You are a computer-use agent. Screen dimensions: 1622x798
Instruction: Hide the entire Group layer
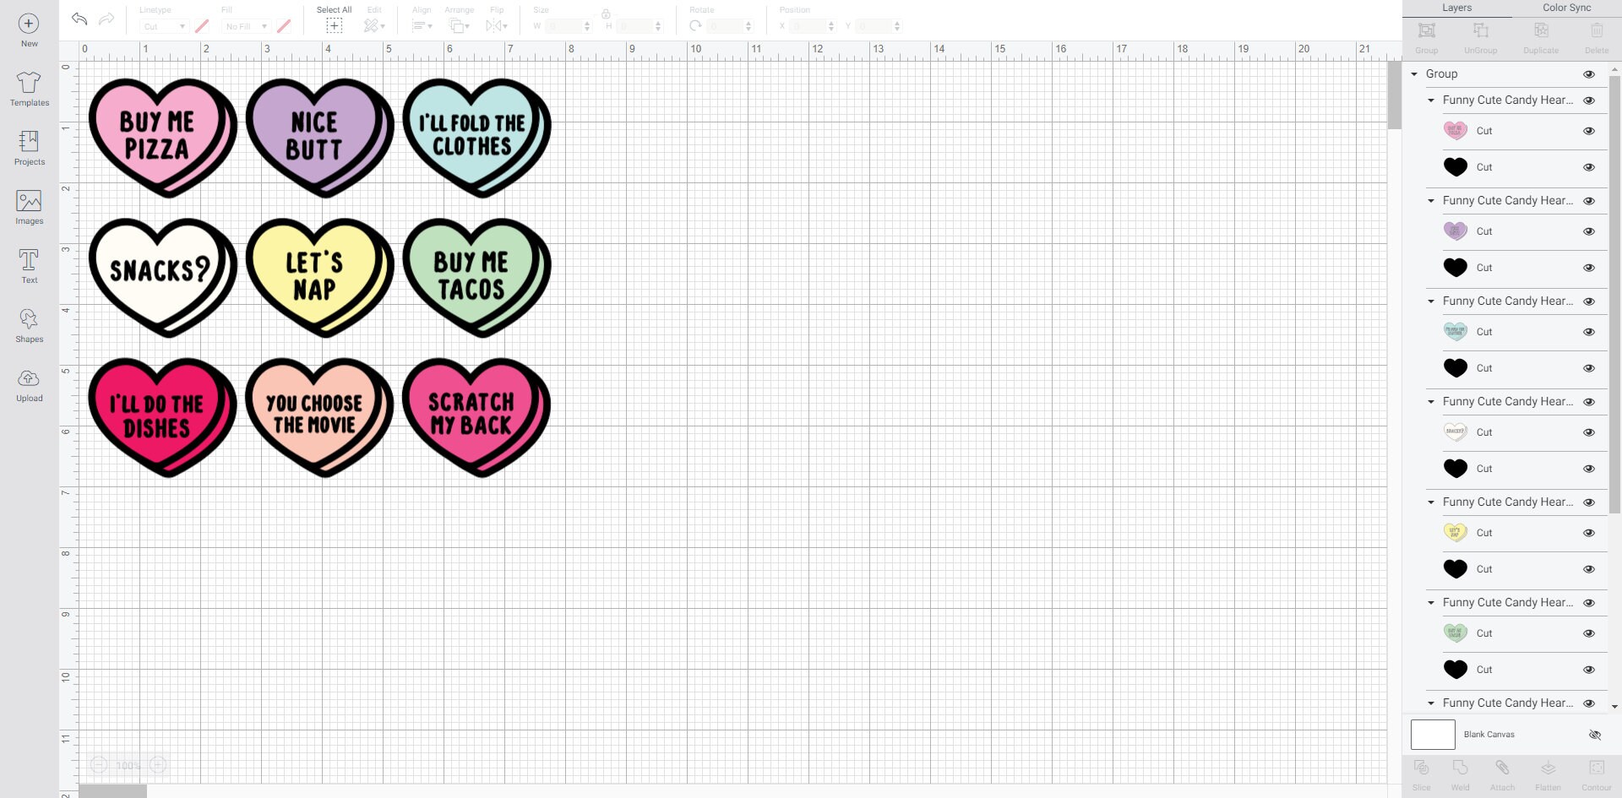click(1589, 74)
